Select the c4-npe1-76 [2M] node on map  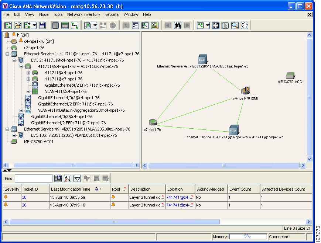pyautogui.click(x=245, y=90)
